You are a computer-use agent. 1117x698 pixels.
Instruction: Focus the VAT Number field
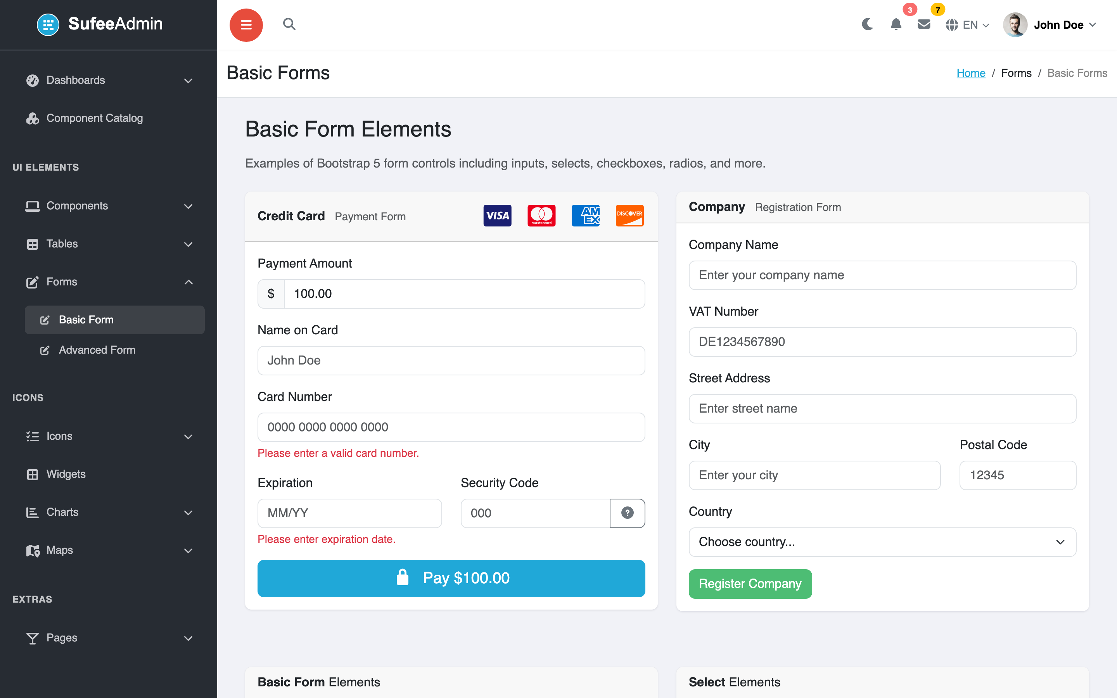pyautogui.click(x=882, y=342)
